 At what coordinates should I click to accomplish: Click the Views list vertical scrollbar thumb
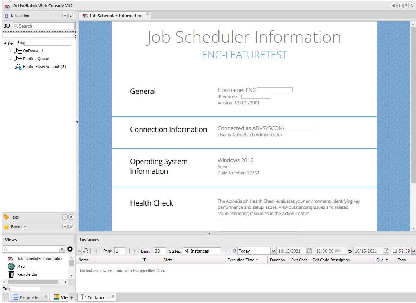tap(71, 263)
